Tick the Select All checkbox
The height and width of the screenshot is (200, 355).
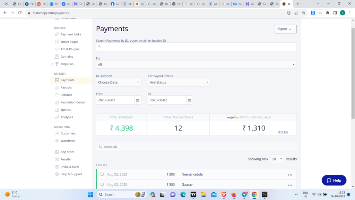tap(101, 147)
